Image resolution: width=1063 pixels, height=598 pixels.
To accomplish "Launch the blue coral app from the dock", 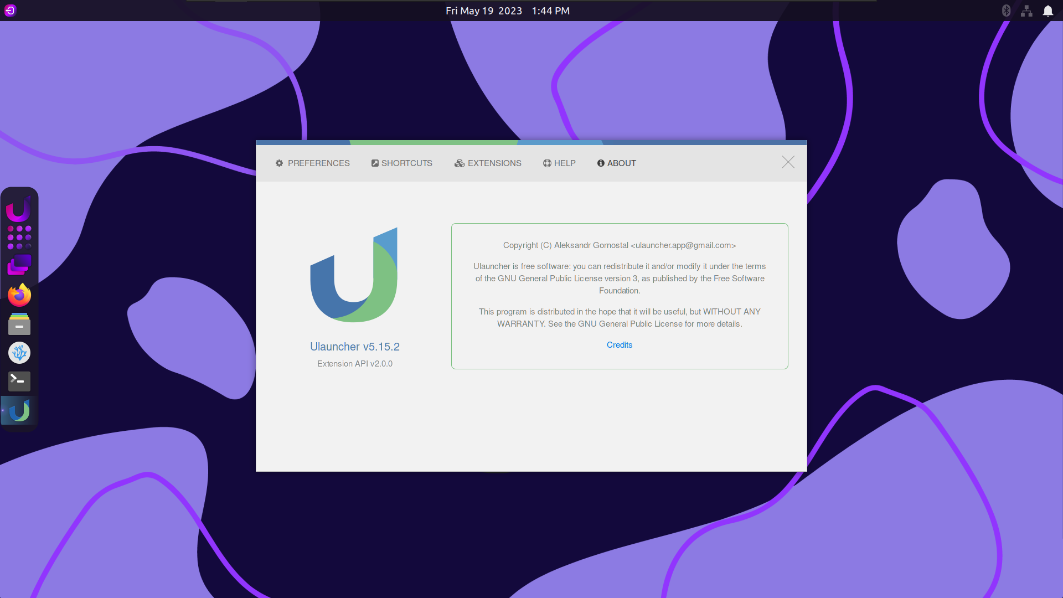I will coord(19,353).
